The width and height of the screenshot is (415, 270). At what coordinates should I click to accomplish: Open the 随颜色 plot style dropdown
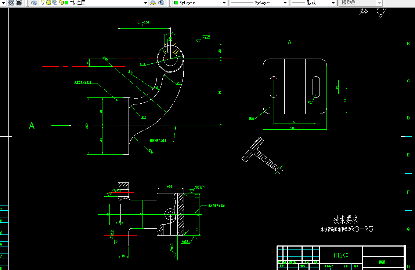point(361,3)
